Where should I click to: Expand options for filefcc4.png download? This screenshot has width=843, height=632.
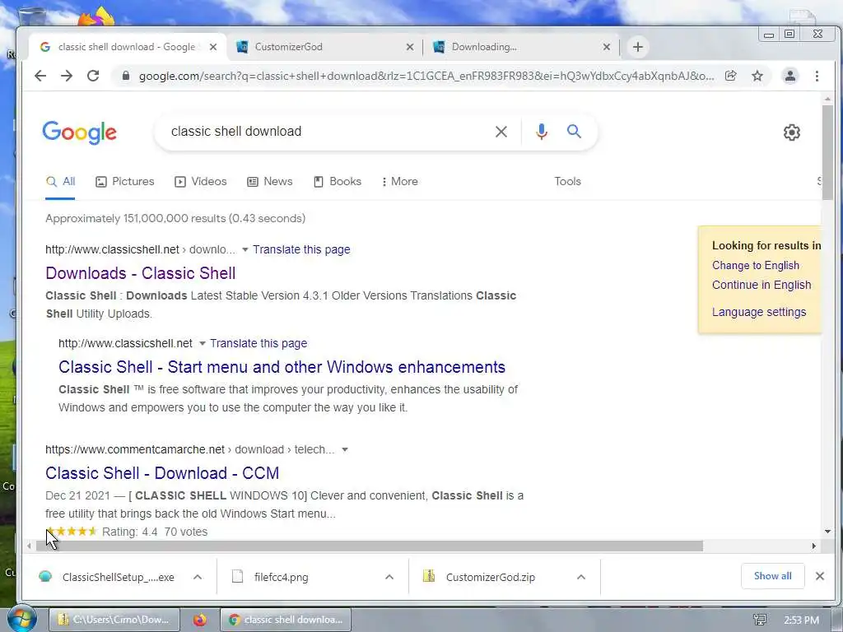point(389,577)
